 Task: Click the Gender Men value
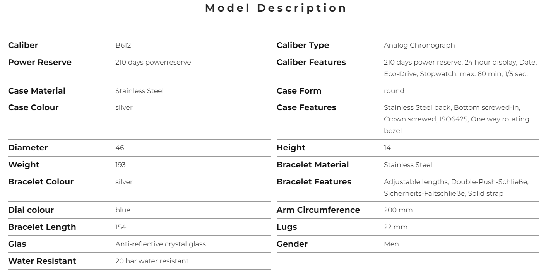[391, 244]
